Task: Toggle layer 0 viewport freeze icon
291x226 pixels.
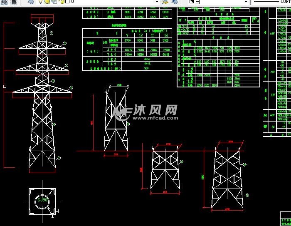Action: point(53,2)
